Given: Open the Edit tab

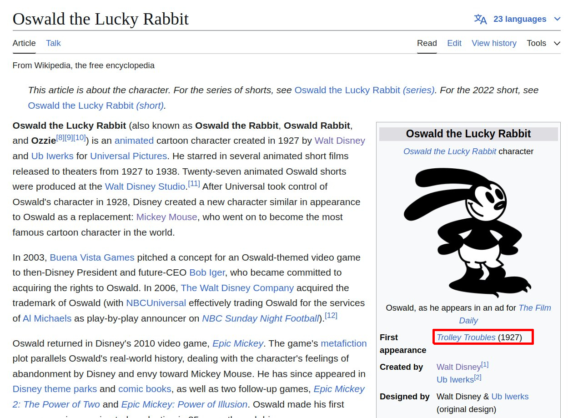Looking at the screenshot, I should pyautogui.click(x=454, y=43).
